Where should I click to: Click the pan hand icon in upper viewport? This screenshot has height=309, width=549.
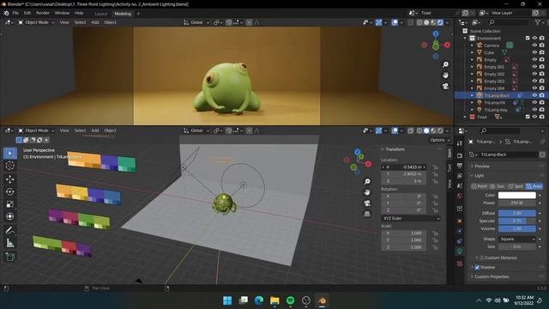445,76
